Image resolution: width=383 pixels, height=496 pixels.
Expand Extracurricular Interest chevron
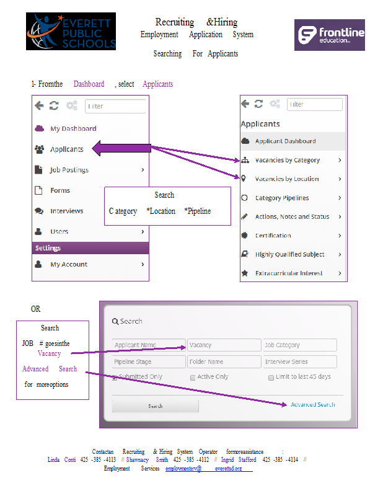(340, 273)
